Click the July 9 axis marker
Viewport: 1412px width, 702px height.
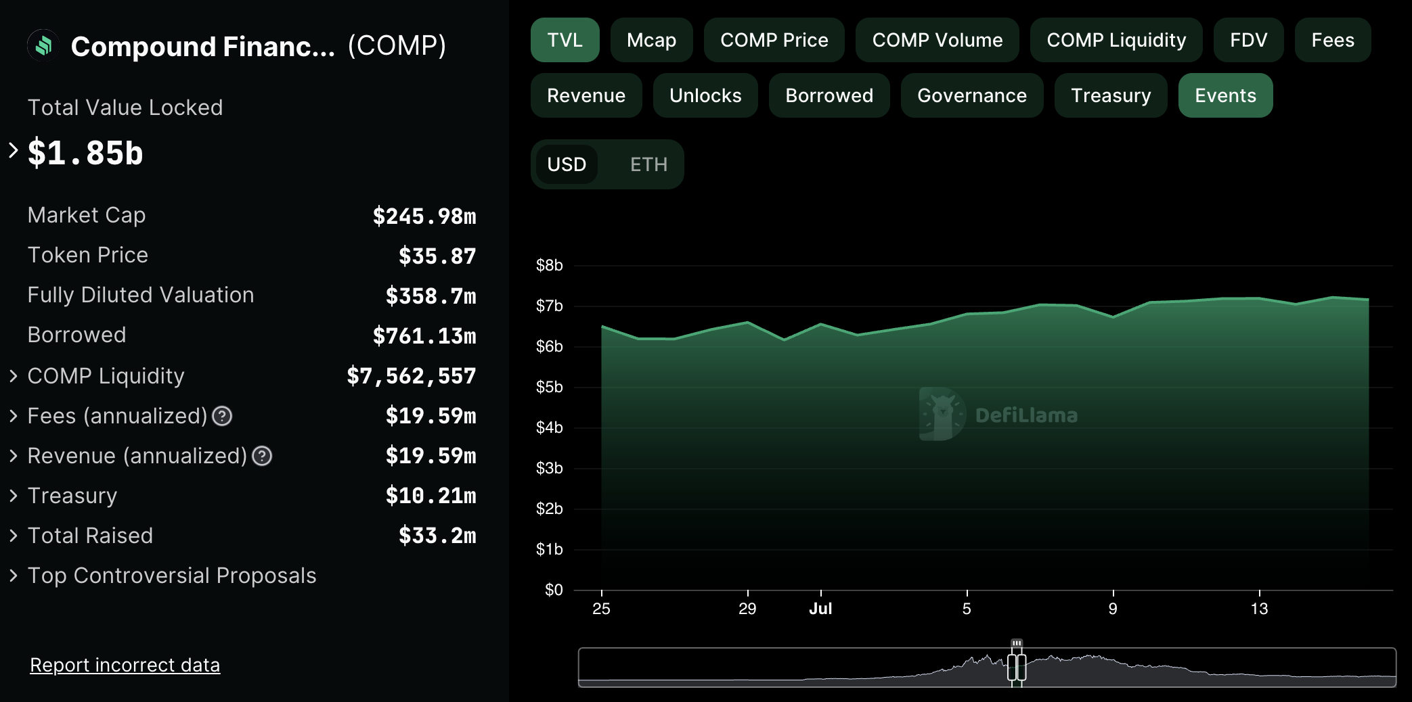click(1113, 608)
